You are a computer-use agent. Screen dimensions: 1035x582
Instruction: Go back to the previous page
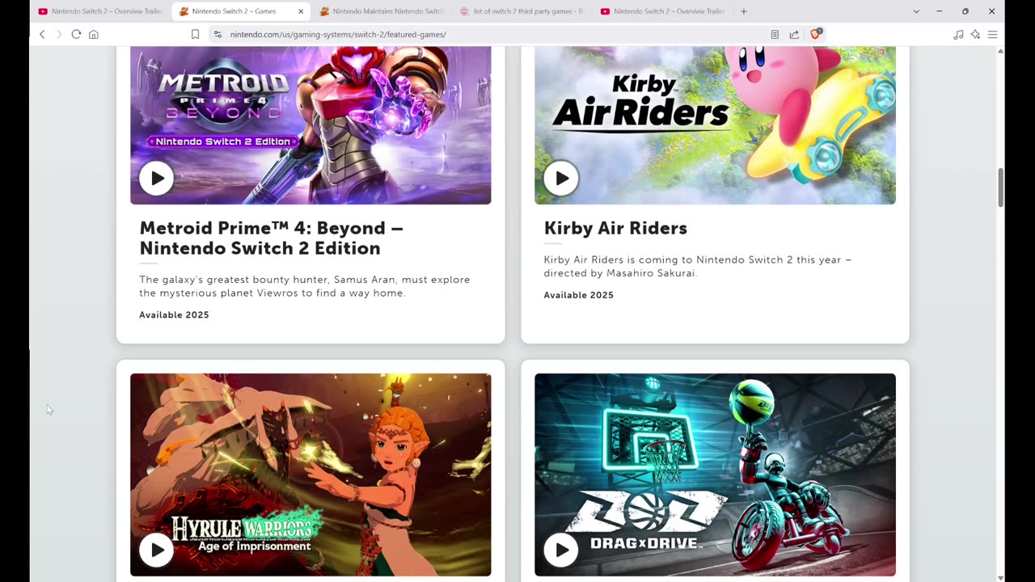[x=42, y=34]
